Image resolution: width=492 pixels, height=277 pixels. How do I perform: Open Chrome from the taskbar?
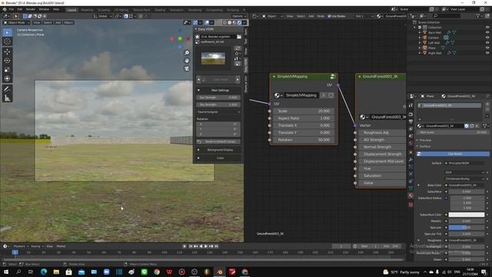(x=157, y=272)
